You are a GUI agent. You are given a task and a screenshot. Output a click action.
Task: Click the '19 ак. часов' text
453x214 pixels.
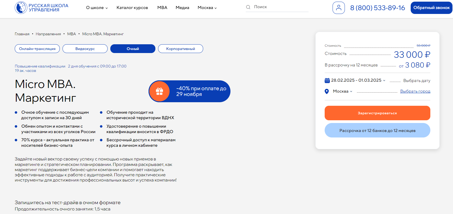(x=25, y=71)
